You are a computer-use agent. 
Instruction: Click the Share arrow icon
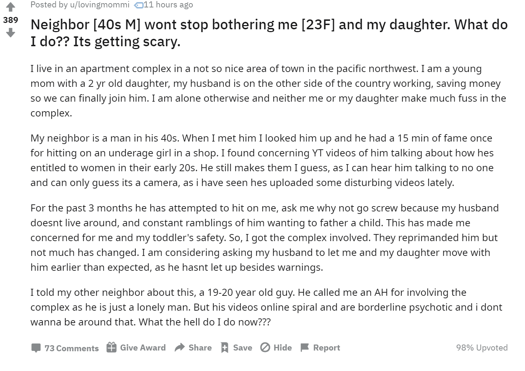tap(180, 347)
